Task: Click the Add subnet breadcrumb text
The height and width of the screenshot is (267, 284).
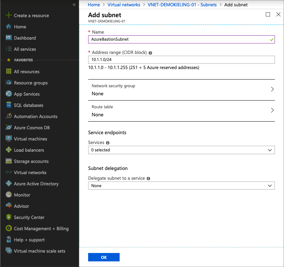Action: click(x=236, y=5)
